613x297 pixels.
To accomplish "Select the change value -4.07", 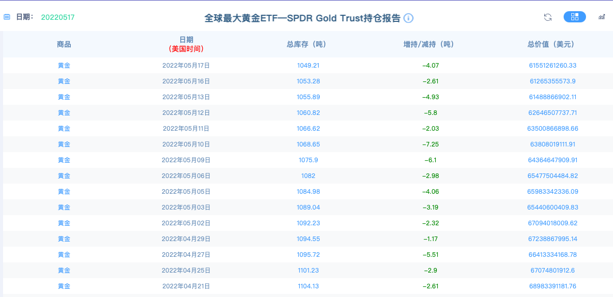I will 430,66.
